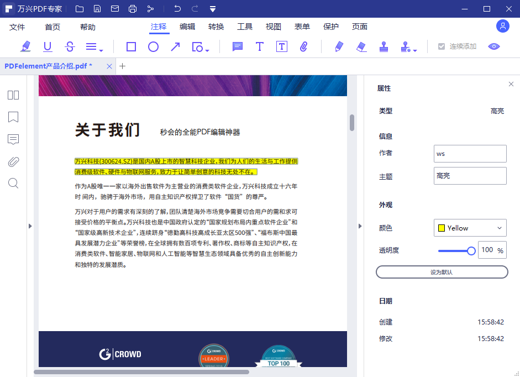The width and height of the screenshot is (520, 377).
Task: Redo the action
Action: click(195, 9)
